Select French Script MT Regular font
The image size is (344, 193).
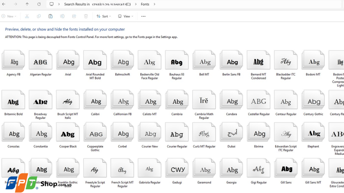point(123,173)
